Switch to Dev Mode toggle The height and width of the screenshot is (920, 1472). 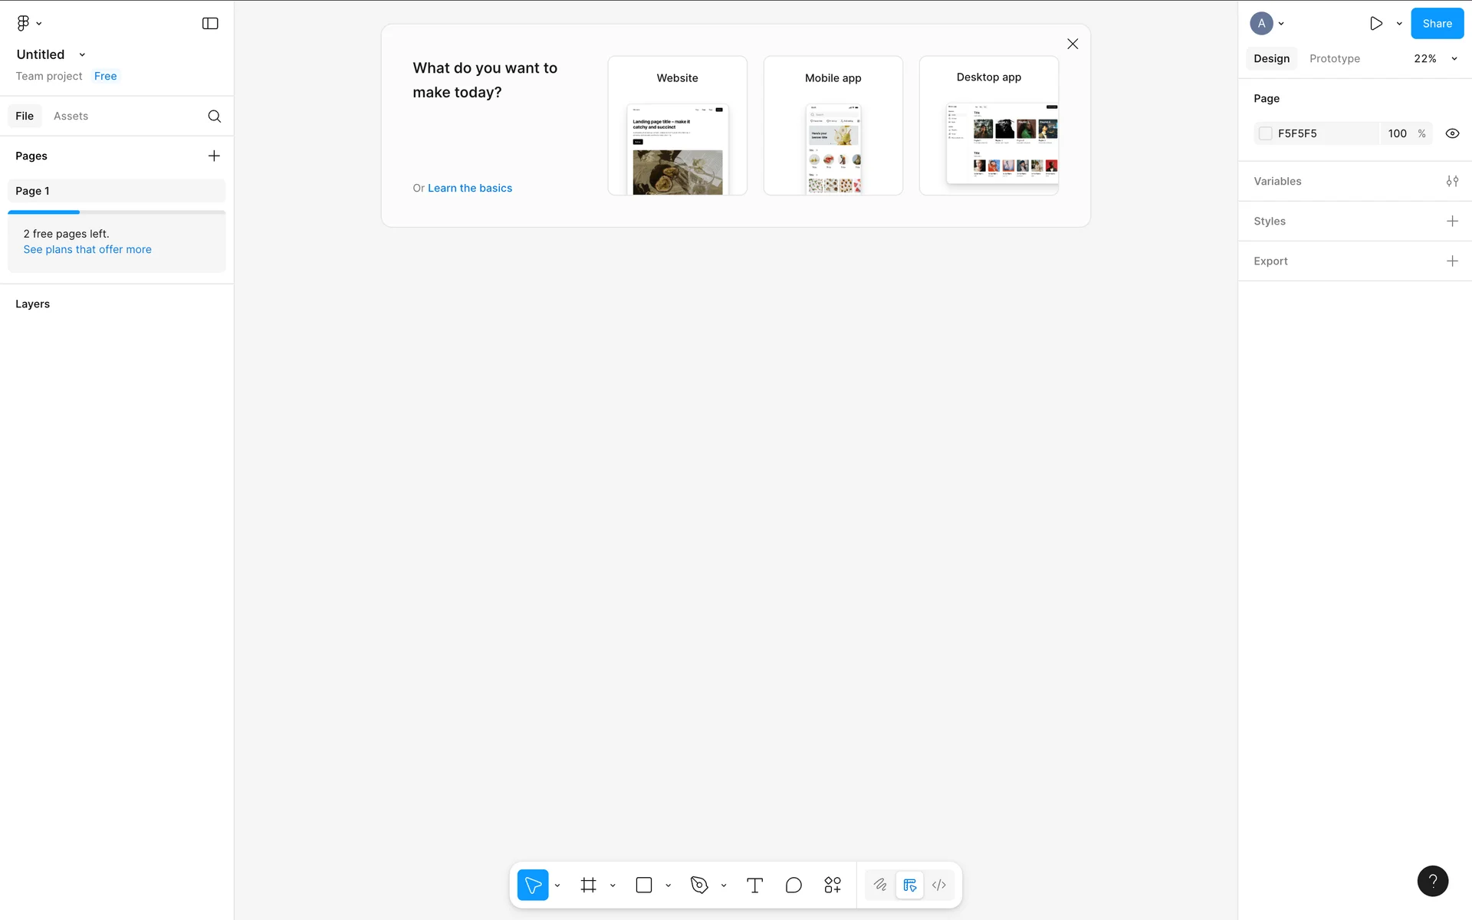pos(939,885)
